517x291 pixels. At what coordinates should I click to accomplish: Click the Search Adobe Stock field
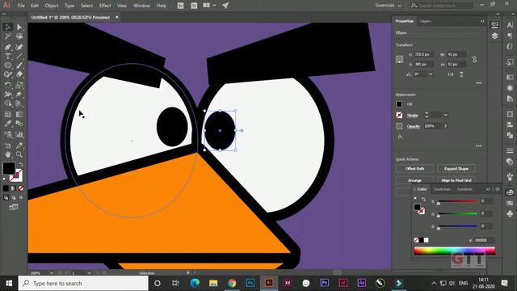pyautogui.click(x=442, y=6)
